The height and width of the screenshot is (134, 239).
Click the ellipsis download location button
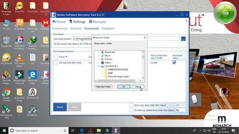pyautogui.click(x=183, y=39)
